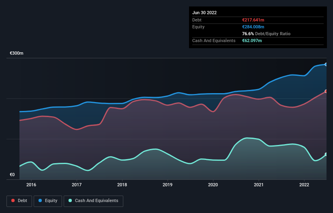Click the €62.097m cash value
This screenshot has width=333, height=213.
click(x=252, y=40)
